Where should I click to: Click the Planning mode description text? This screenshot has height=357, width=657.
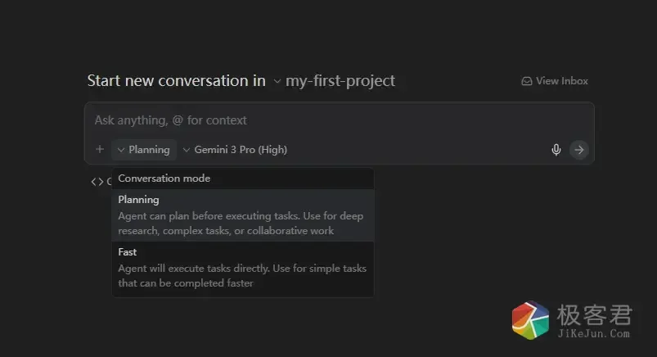[240, 224]
